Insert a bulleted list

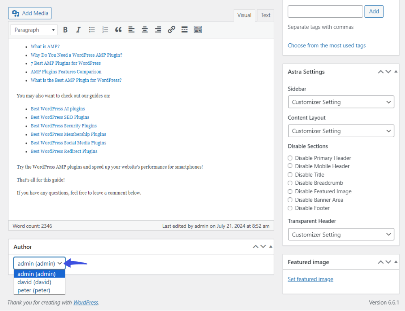tap(92, 30)
